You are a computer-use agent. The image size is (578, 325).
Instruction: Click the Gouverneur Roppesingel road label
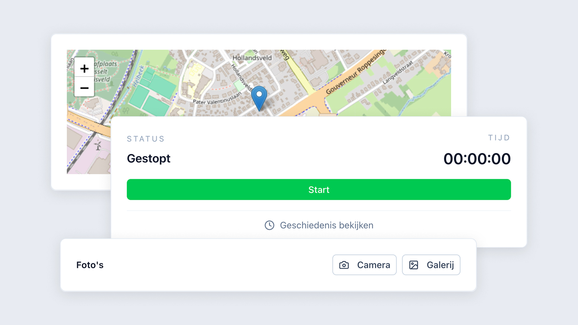[x=356, y=71]
